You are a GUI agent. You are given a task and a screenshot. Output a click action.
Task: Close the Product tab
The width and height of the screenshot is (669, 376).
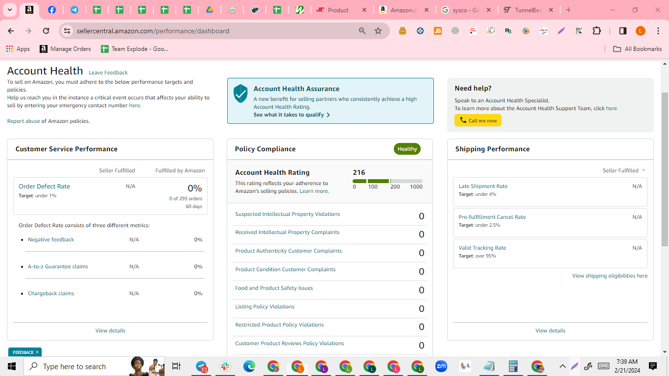[364, 10]
